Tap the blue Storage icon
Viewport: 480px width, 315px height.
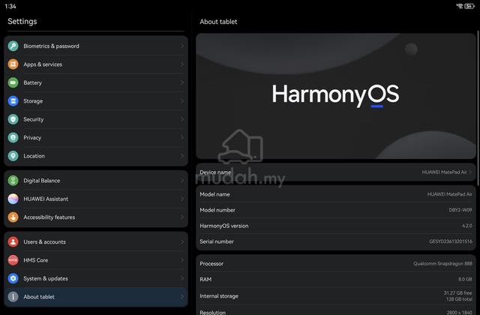click(x=13, y=101)
